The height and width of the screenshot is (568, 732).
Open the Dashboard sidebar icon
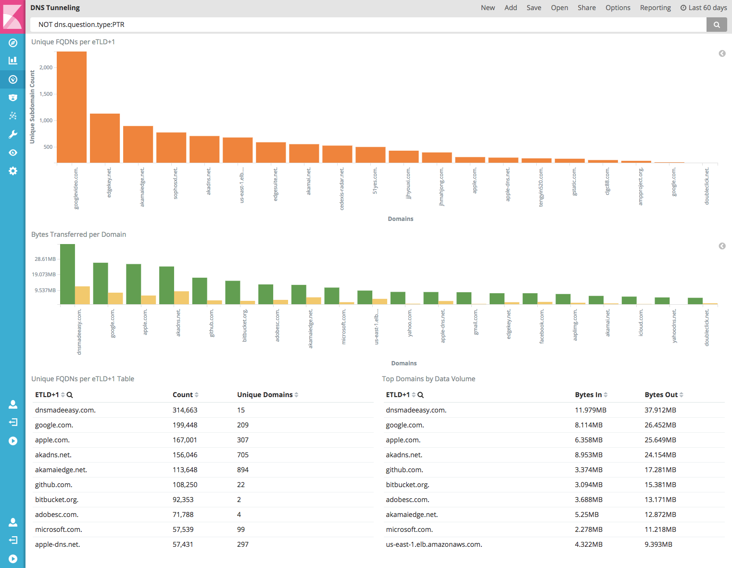coord(13,79)
